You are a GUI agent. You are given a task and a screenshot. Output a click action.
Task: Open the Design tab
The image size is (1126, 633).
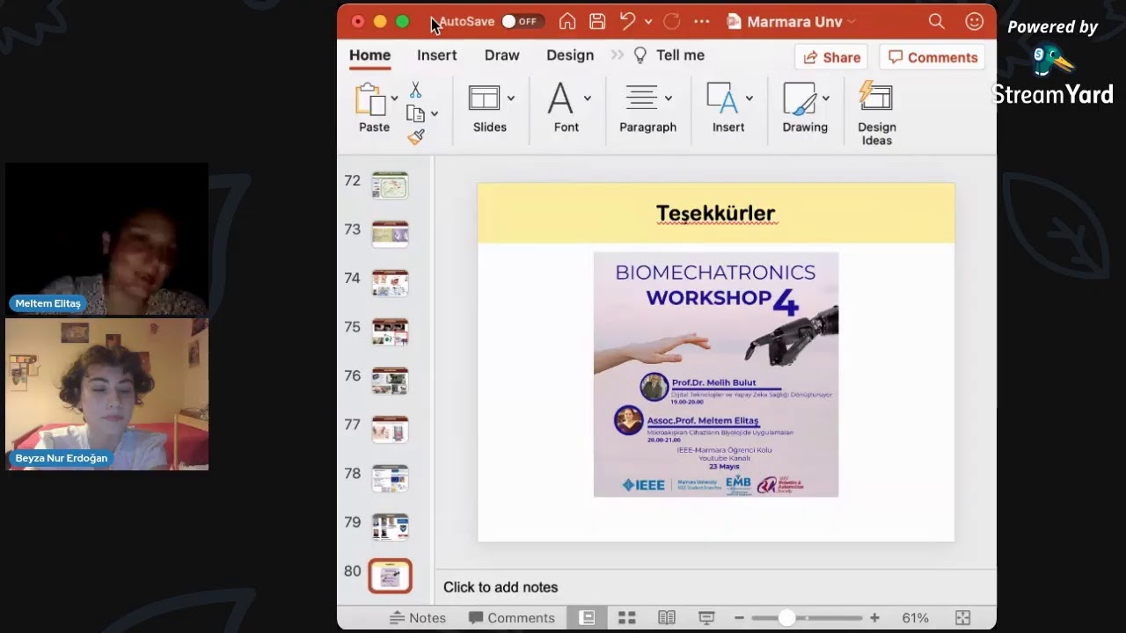click(x=570, y=55)
